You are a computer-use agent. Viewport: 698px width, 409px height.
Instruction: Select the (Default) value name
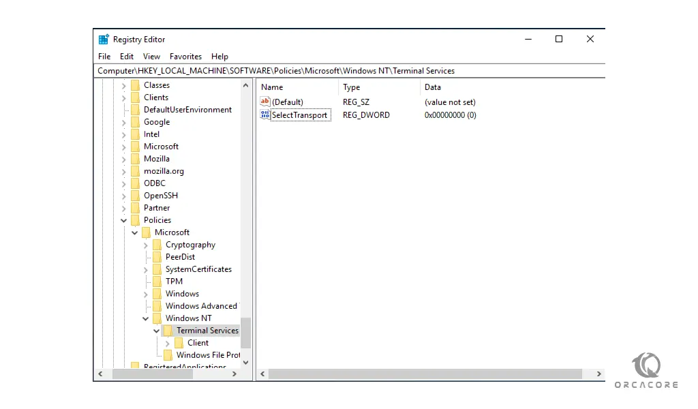288,102
